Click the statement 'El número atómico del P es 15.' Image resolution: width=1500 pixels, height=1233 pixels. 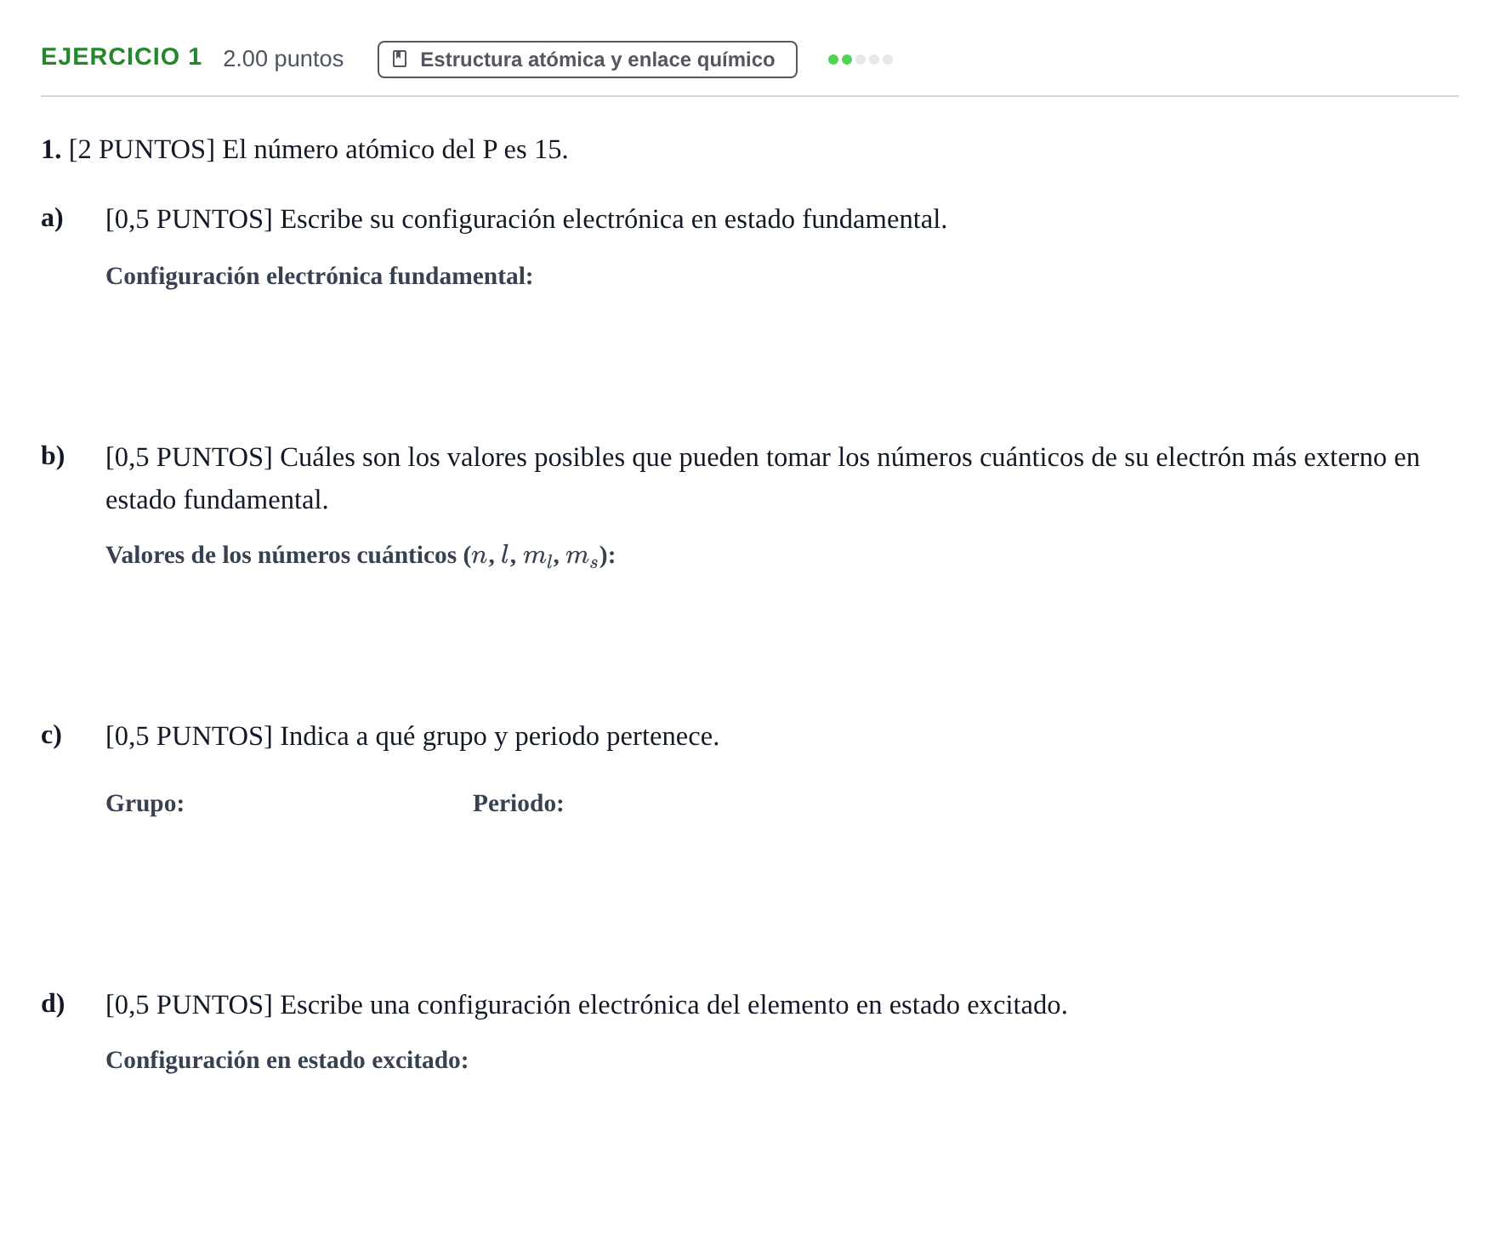(x=395, y=150)
